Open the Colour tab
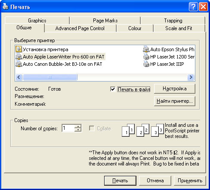Viewport: 210px width, 190px height. click(135, 28)
